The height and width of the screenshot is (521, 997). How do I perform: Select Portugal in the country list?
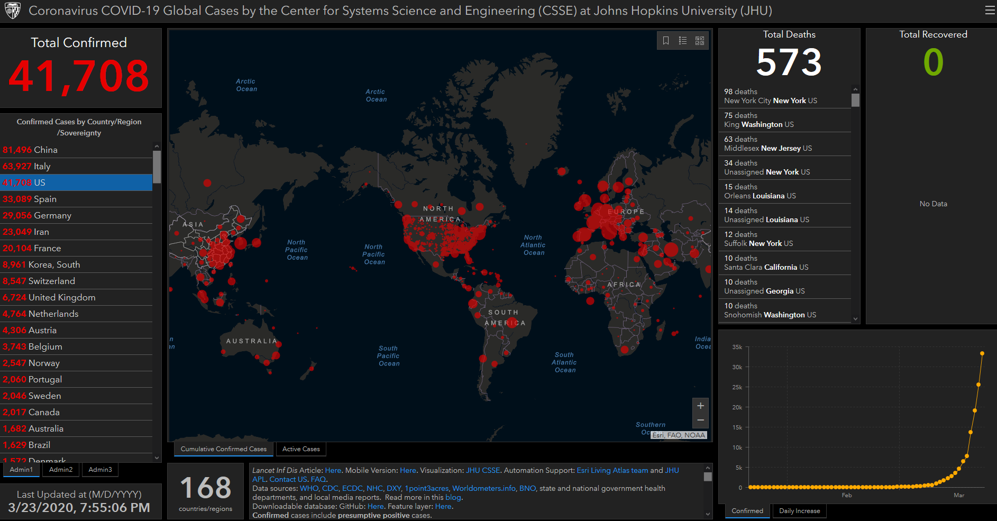[76, 379]
